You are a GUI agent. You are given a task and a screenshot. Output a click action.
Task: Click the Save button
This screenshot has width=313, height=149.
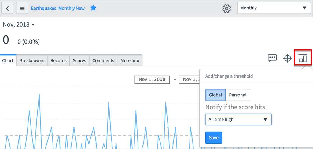pyautogui.click(x=214, y=138)
